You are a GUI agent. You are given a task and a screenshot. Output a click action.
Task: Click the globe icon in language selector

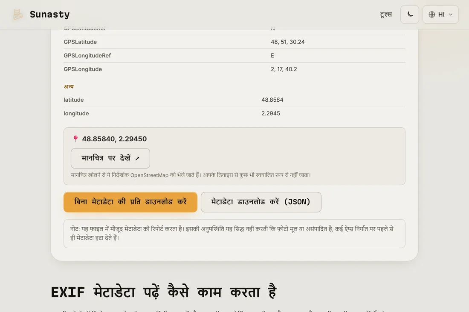coord(431,14)
